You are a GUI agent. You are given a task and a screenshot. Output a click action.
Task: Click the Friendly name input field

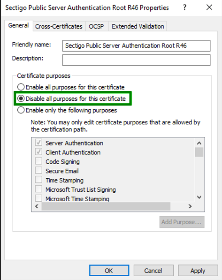tap(137, 45)
